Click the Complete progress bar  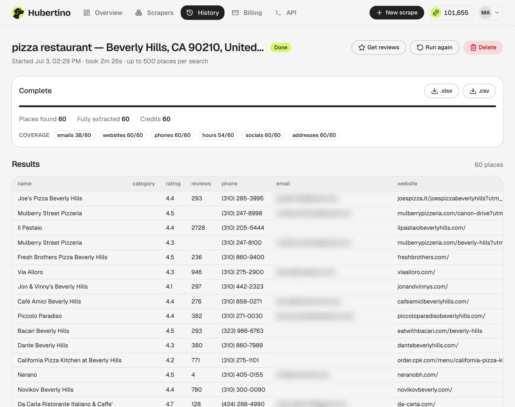point(257,106)
